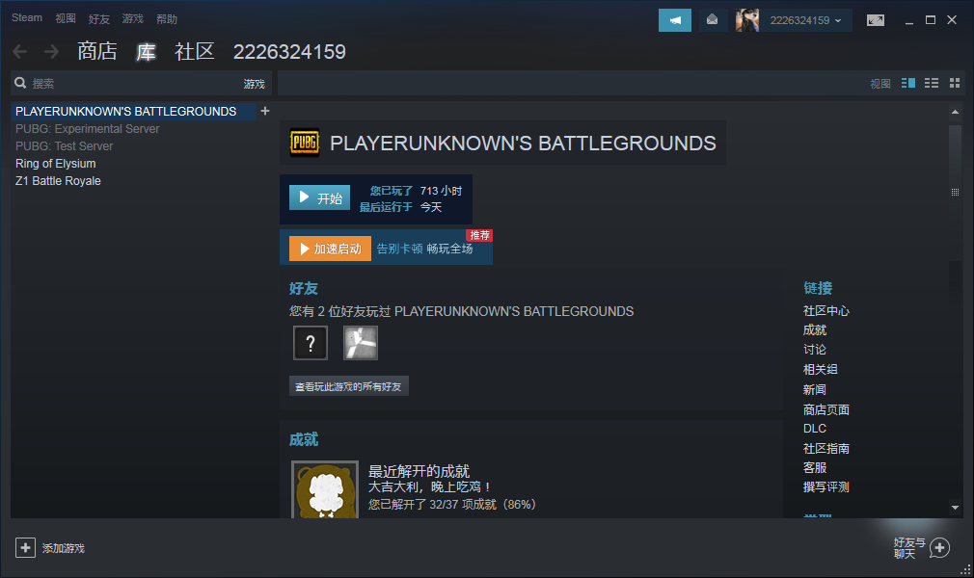Open the 相关组 link

[x=820, y=369]
